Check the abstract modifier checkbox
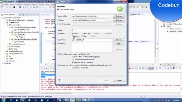The width and height of the screenshot is (182, 102). [73, 36]
